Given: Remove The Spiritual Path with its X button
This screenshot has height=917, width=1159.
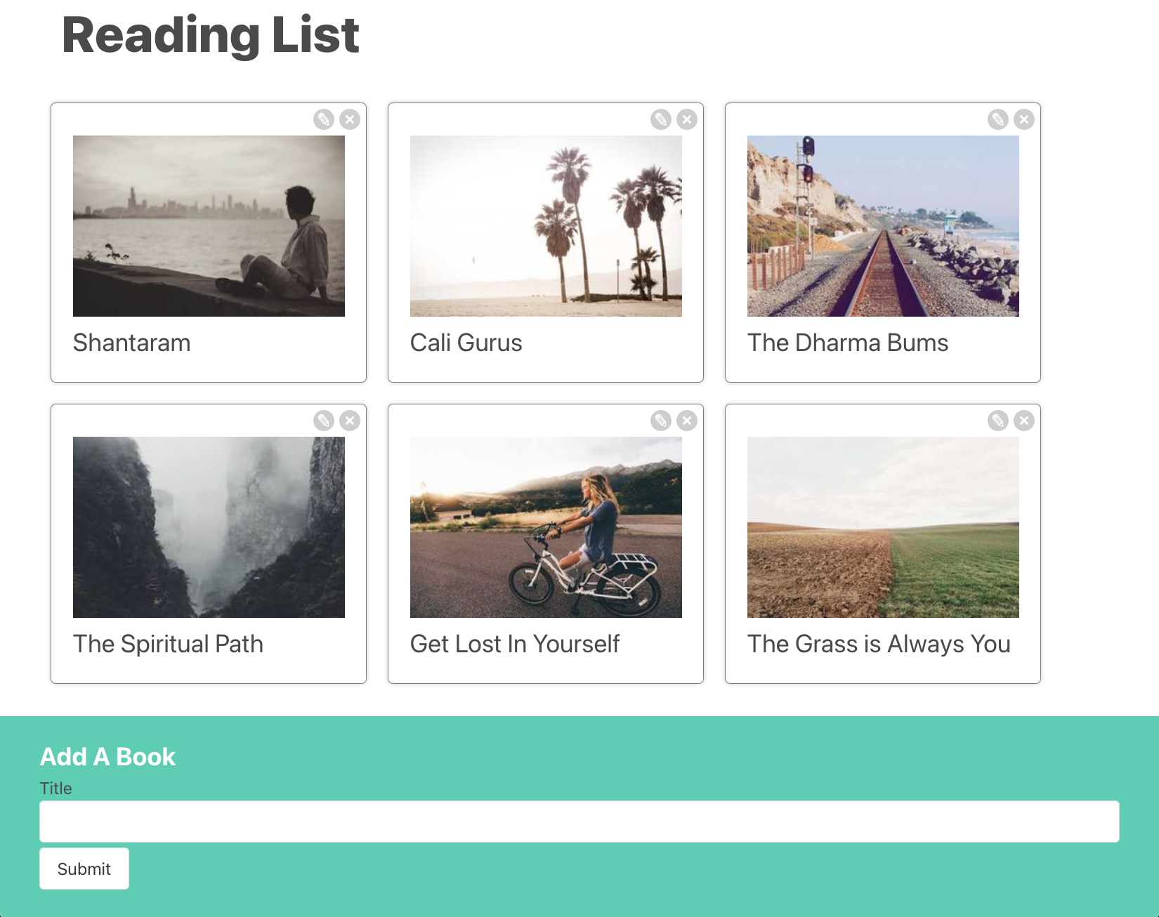Looking at the screenshot, I should click(x=350, y=420).
